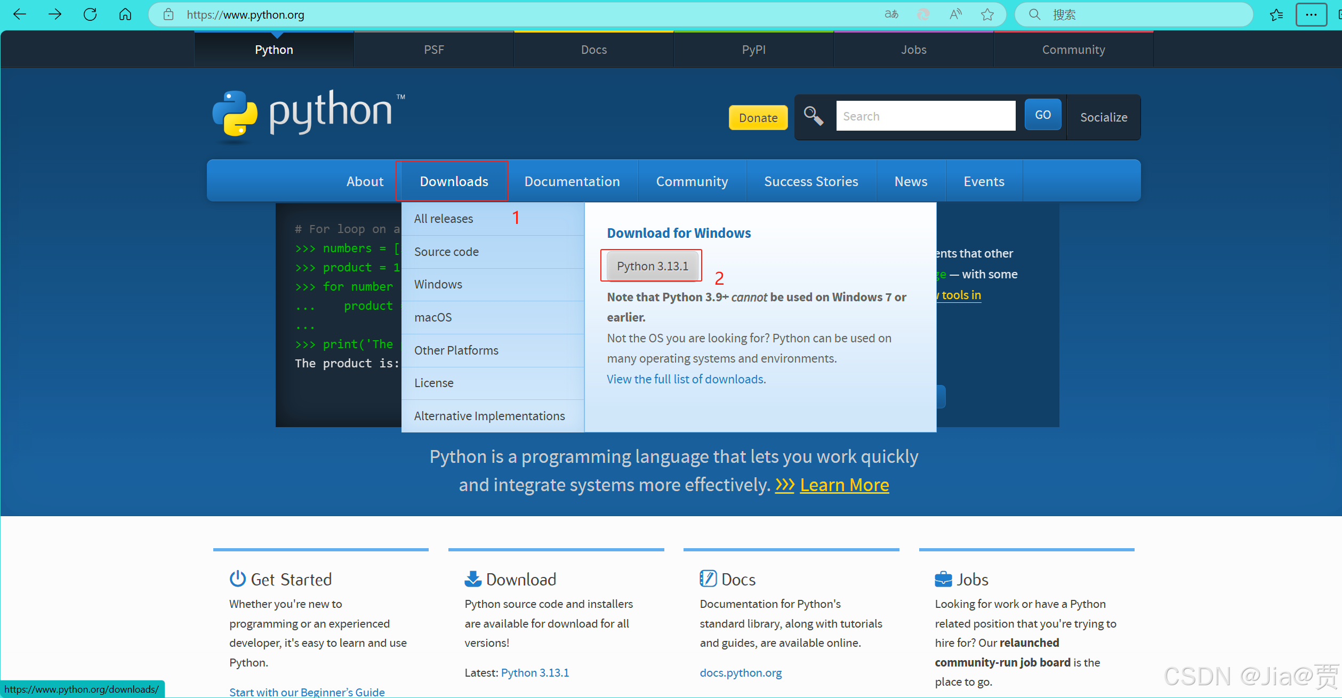Refresh the current page
This screenshot has width=1342, height=698.
point(90,14)
